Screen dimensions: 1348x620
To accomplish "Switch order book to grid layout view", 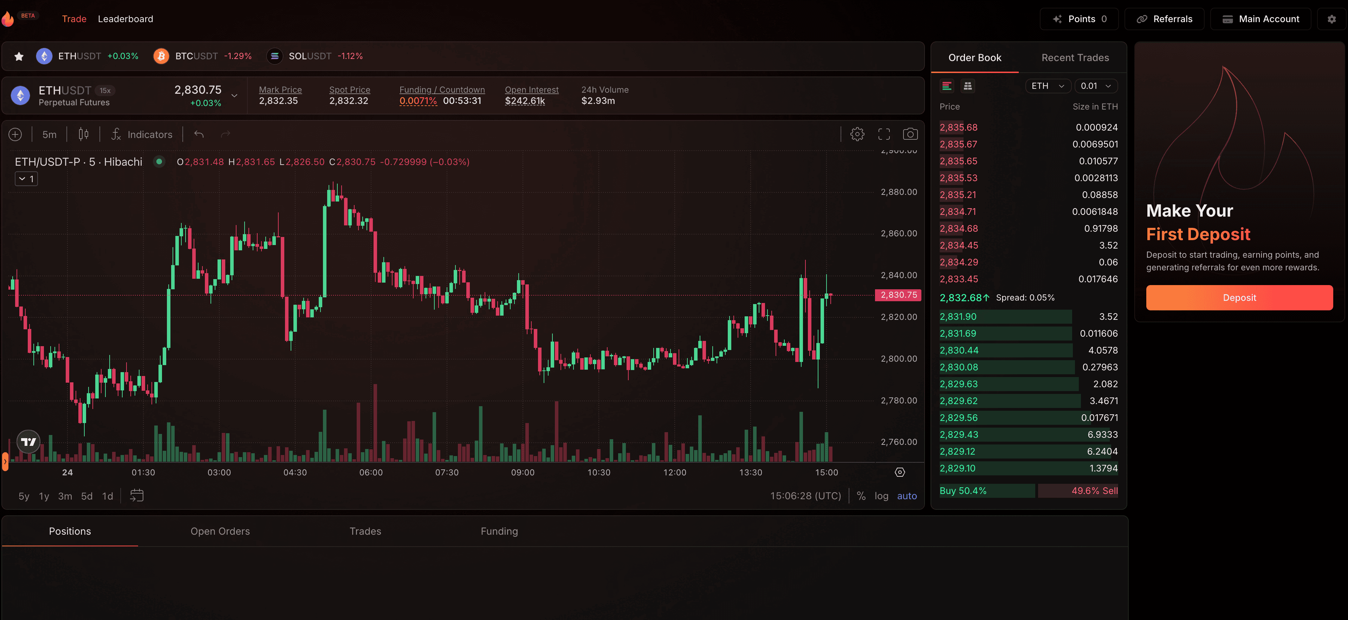I will coord(967,86).
